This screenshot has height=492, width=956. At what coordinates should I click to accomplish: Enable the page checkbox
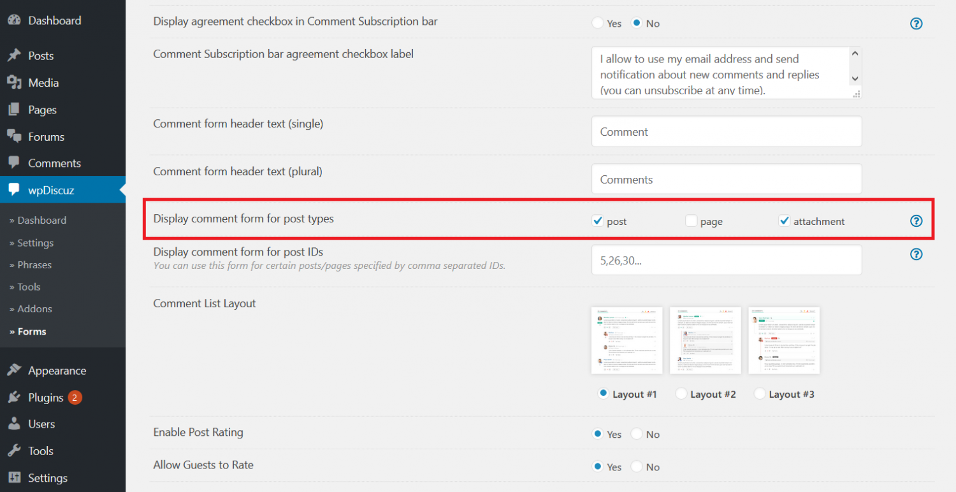691,221
